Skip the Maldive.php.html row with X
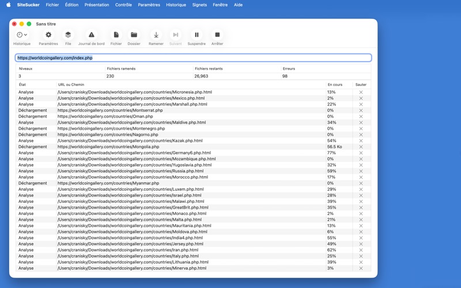This screenshot has width=461, height=288. click(x=361, y=123)
